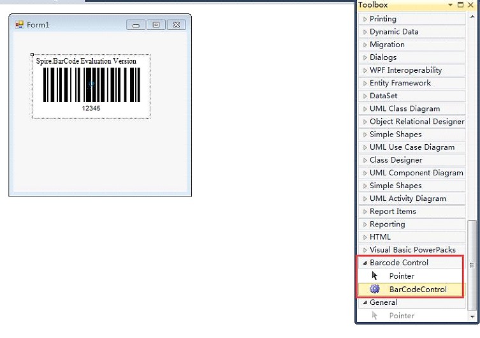Select the BarCodeControl text label
Image resolution: width=480 pixels, height=338 pixels.
(x=418, y=290)
